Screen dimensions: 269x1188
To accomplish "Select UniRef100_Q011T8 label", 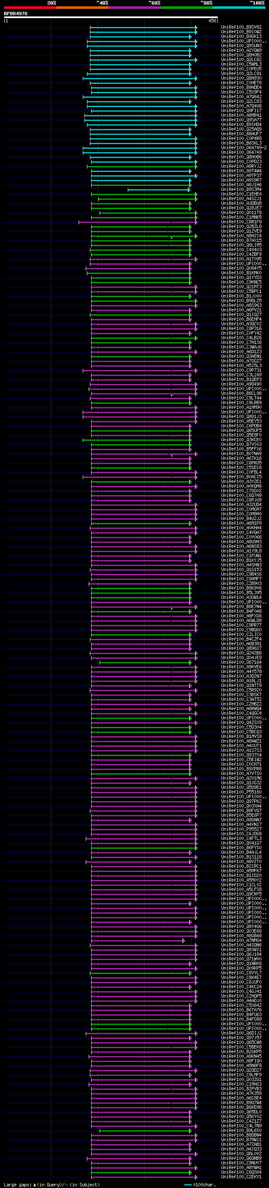I will 241,212.
